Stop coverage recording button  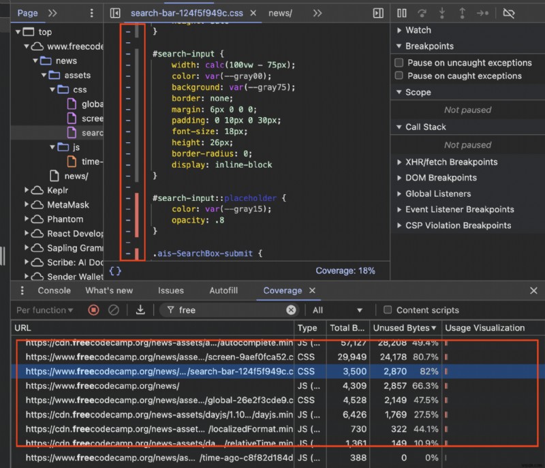click(93, 310)
